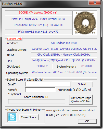The width and height of the screenshot is (103, 129).
Task: Click FPS: min=62 max=116 avg=79 line
Action: (38, 32)
